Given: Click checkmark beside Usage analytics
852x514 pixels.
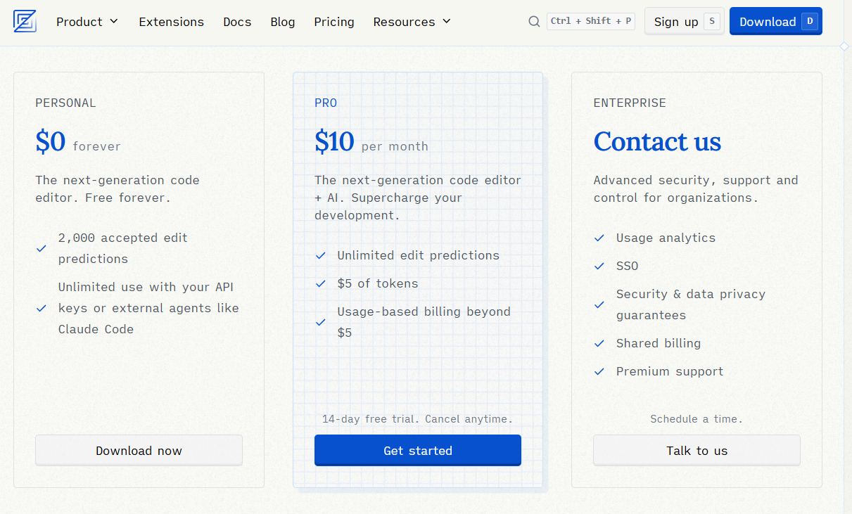Looking at the screenshot, I should [x=599, y=238].
